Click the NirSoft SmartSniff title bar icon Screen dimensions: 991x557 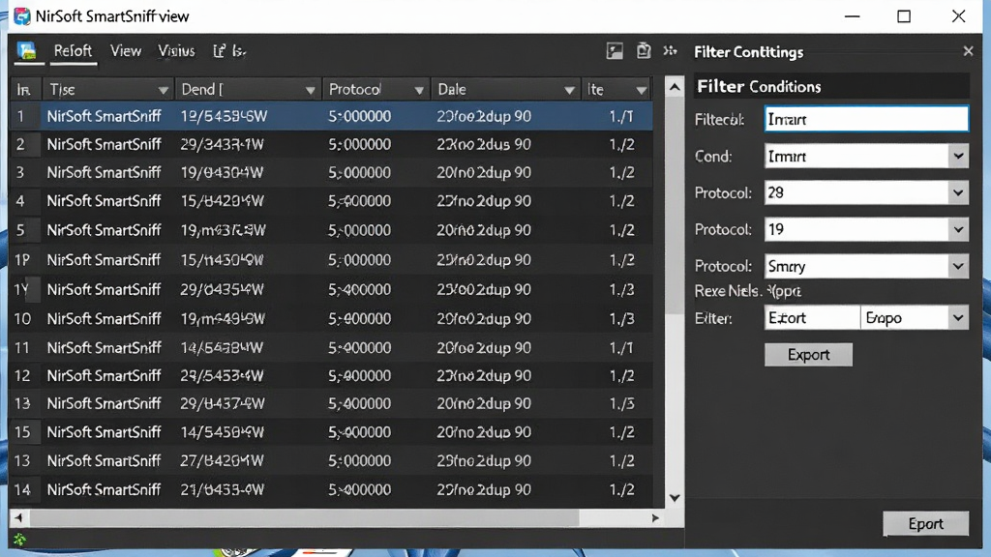click(x=22, y=16)
